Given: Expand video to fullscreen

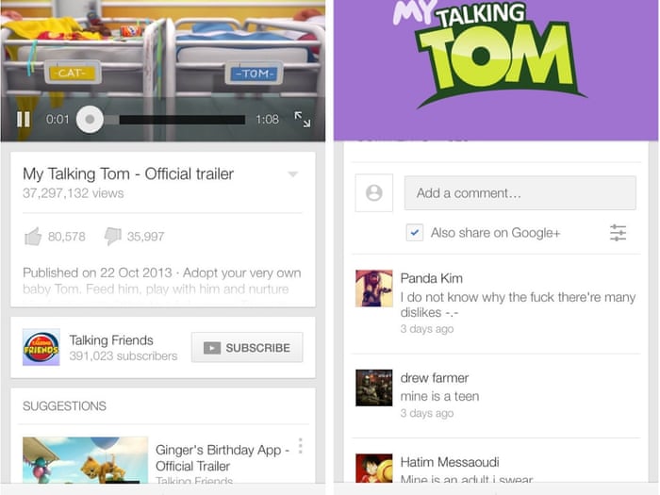Looking at the screenshot, I should pos(302,120).
